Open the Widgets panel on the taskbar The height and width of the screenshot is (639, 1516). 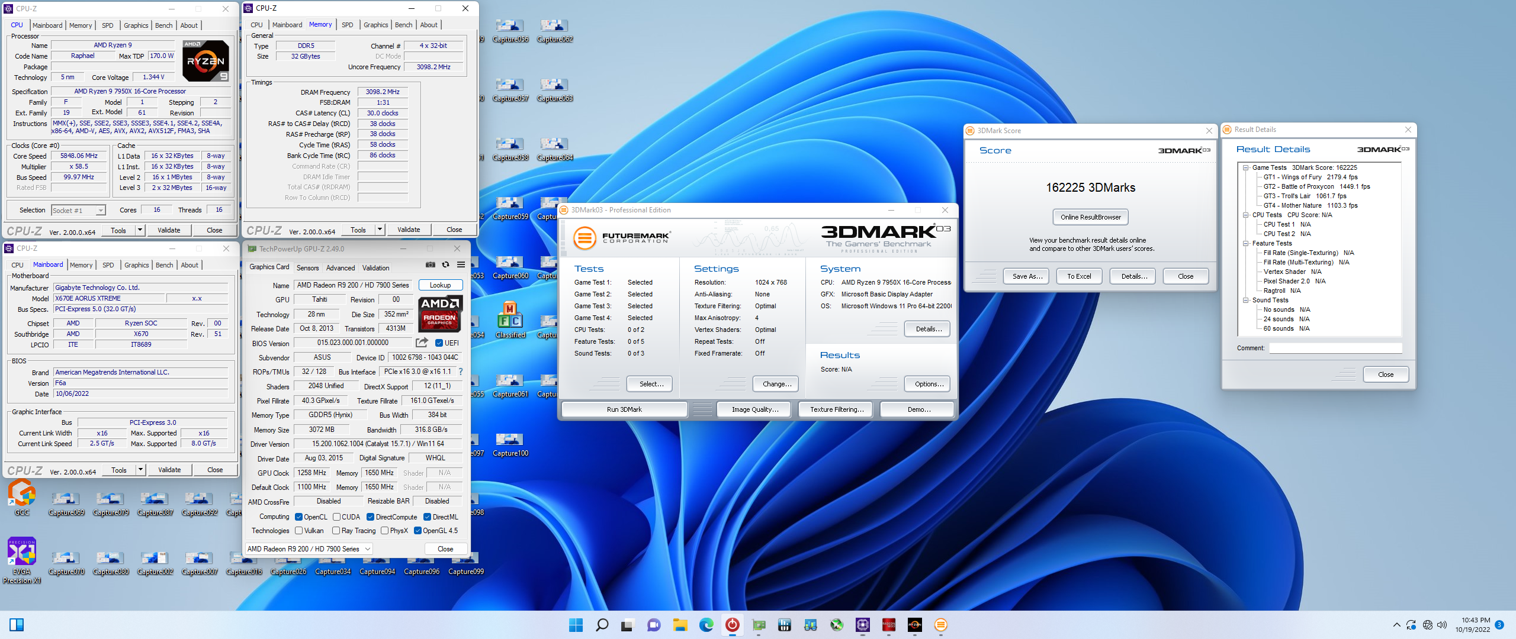pyautogui.click(x=17, y=625)
